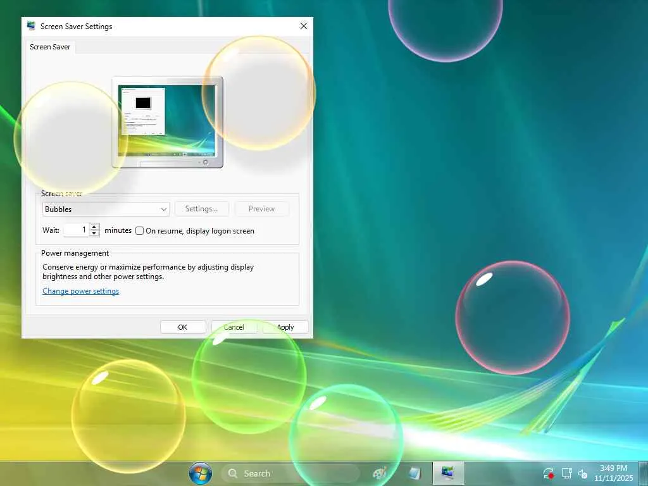Click the Cancel button
This screenshot has width=648, height=486.
(x=234, y=327)
